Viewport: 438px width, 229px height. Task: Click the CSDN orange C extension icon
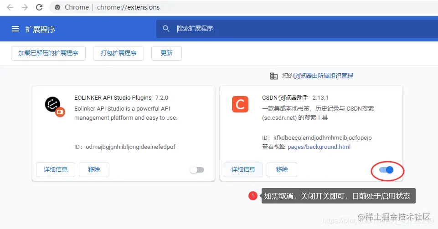point(240,104)
